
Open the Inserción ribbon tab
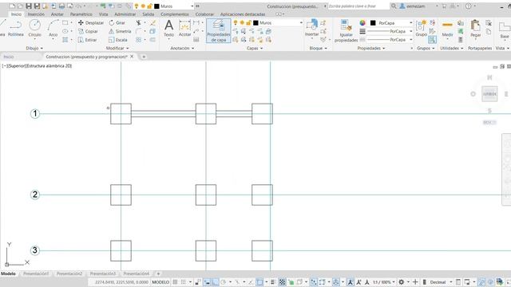[36, 14]
